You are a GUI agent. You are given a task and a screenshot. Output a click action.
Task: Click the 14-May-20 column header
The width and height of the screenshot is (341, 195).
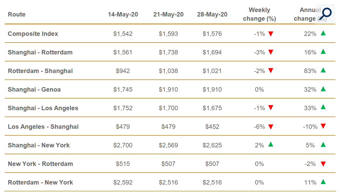click(123, 14)
